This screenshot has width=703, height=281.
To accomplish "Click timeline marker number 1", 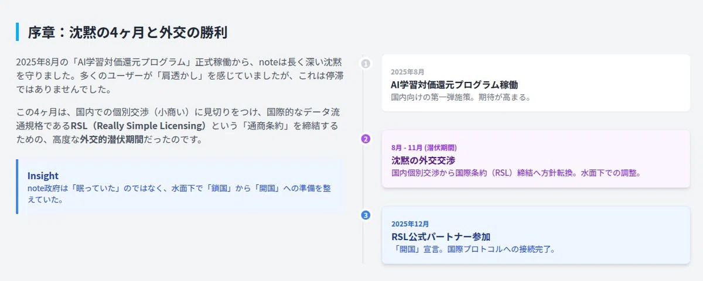I will 366,63.
